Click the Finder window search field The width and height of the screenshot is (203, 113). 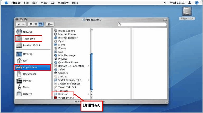142,24
